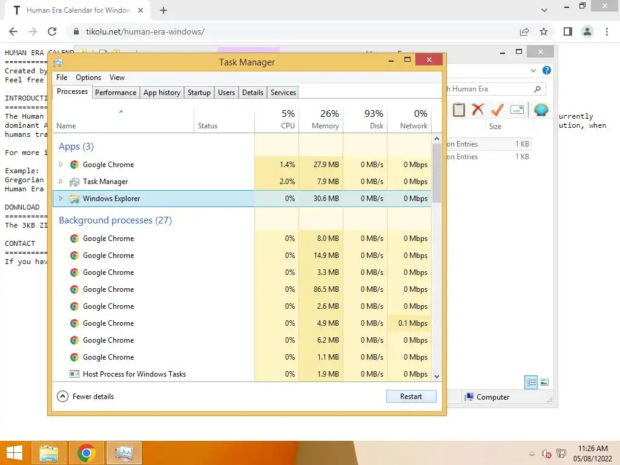
Task: Click search magnifier in Explorer search box
Action: pyautogui.click(x=537, y=89)
